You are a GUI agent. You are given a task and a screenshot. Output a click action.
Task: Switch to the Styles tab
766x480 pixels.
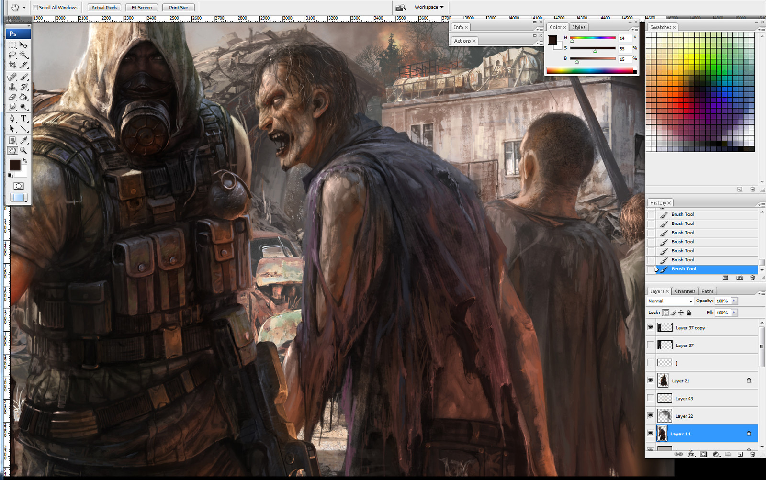578,27
